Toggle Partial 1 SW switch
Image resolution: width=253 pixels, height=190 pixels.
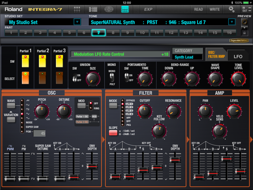[x=26, y=61]
